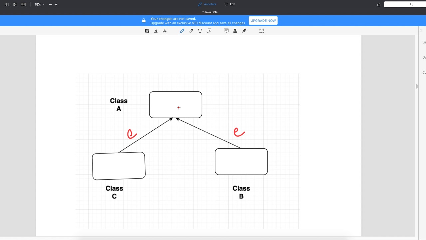Select the comment note tool
Viewport: 426px width, 240px height.
[226, 31]
